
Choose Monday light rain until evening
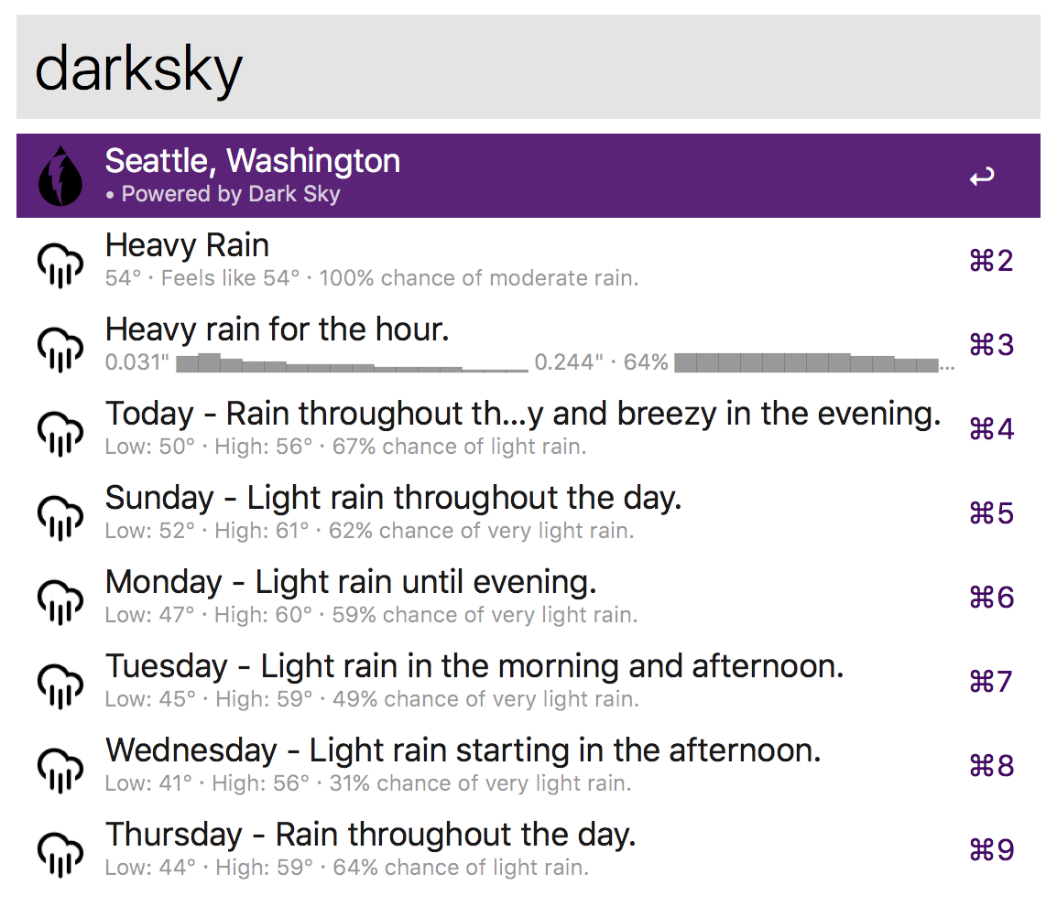(528, 597)
